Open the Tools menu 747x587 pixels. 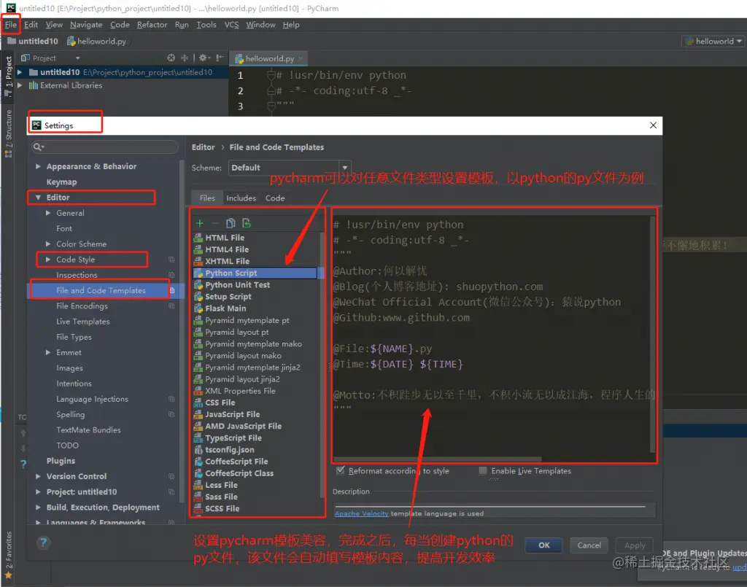pos(206,25)
